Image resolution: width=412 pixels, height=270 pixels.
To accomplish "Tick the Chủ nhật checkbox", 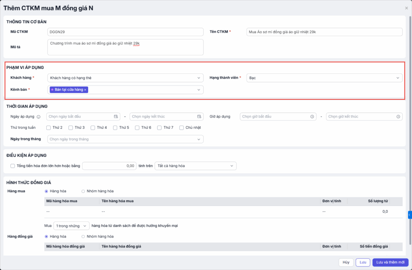I will 182,128.
